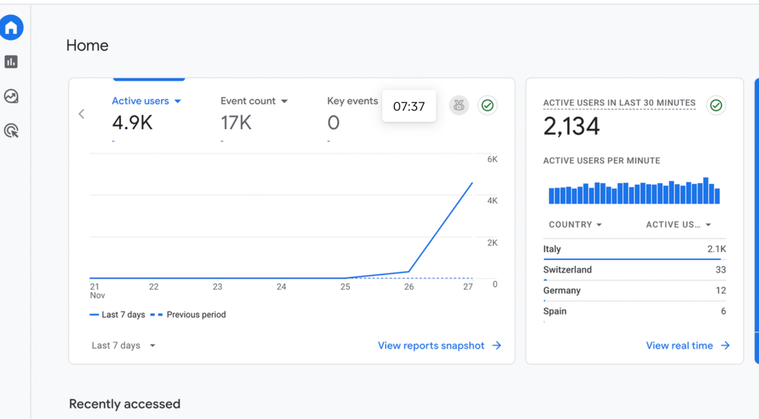Open the Home icon in sidebar
The image size is (759, 419).
tap(11, 27)
